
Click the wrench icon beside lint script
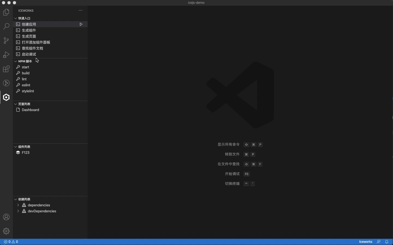pos(18,79)
